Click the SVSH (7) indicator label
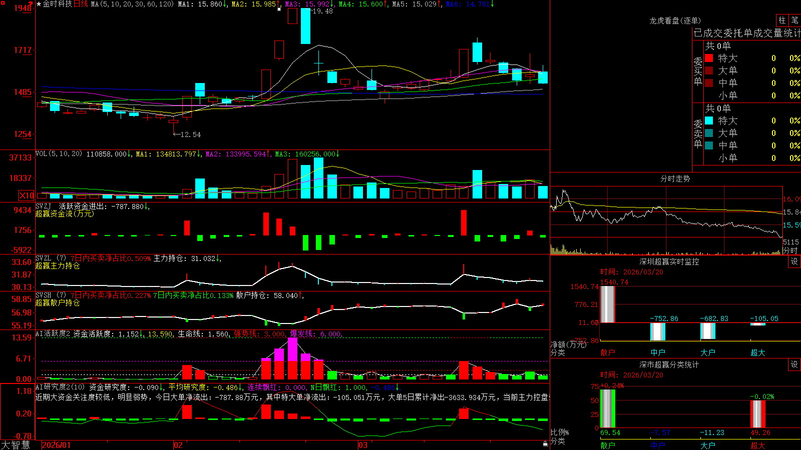Viewport: 801px width, 450px height. pyautogui.click(x=51, y=295)
